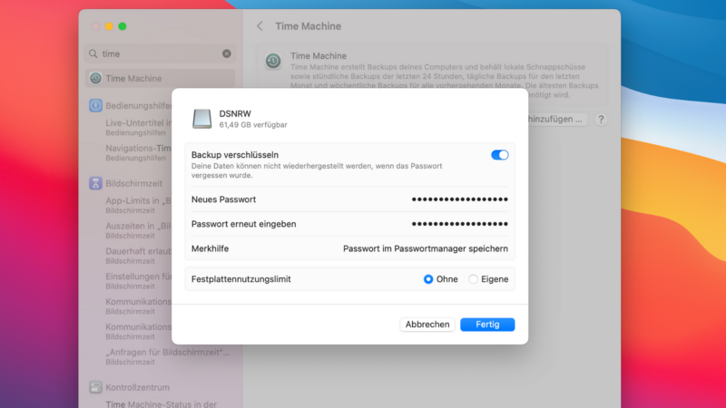This screenshot has height=408, width=726.
Task: Click the 61,49 GB verfügbar text
Action: [253, 125]
